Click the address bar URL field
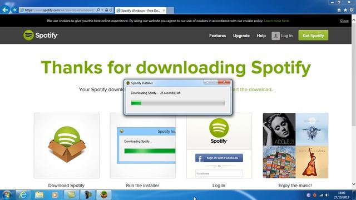The height and width of the screenshot is (200, 356). (60, 10)
